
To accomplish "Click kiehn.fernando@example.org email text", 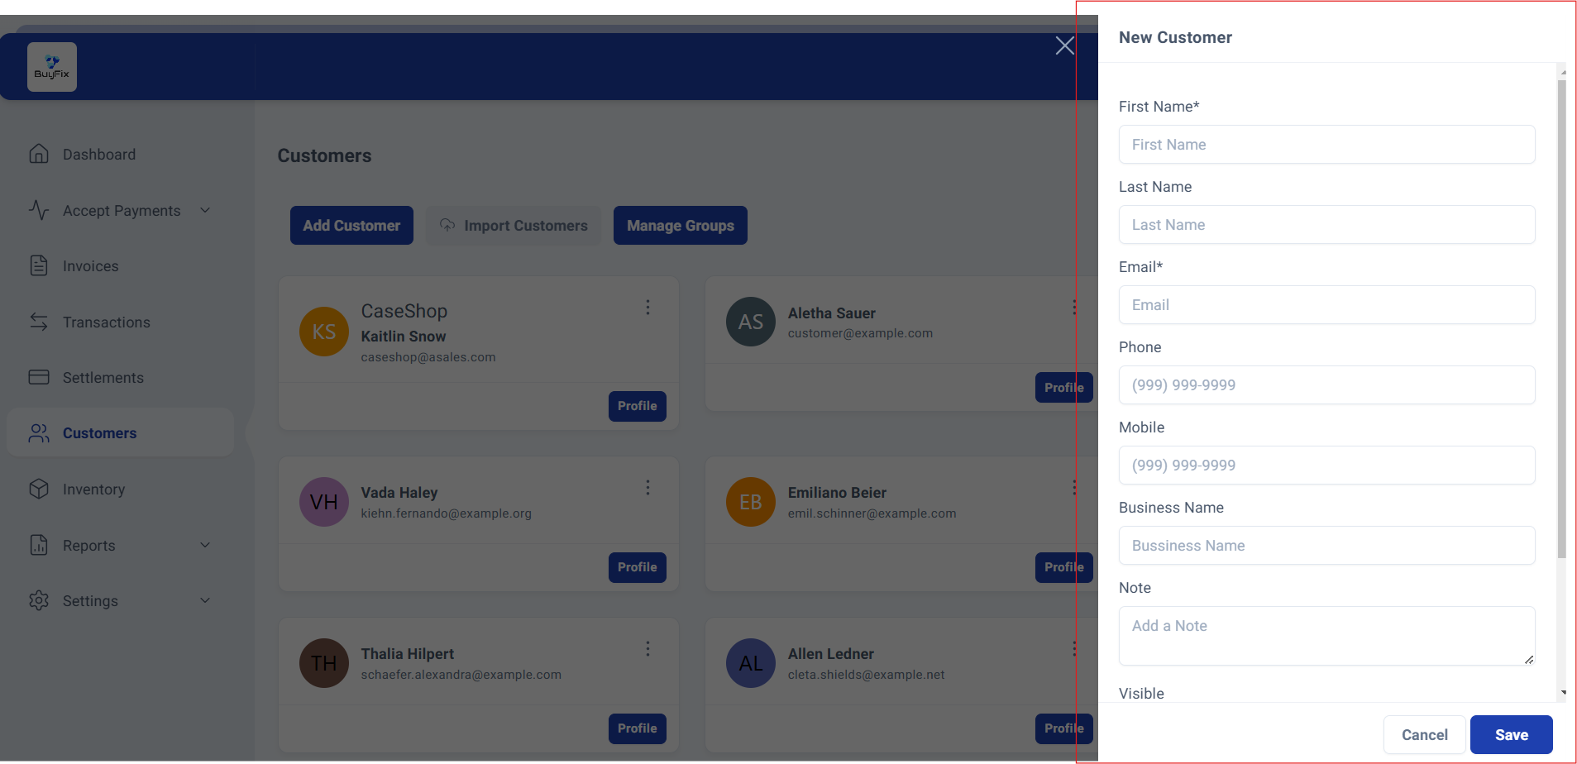I will (447, 513).
